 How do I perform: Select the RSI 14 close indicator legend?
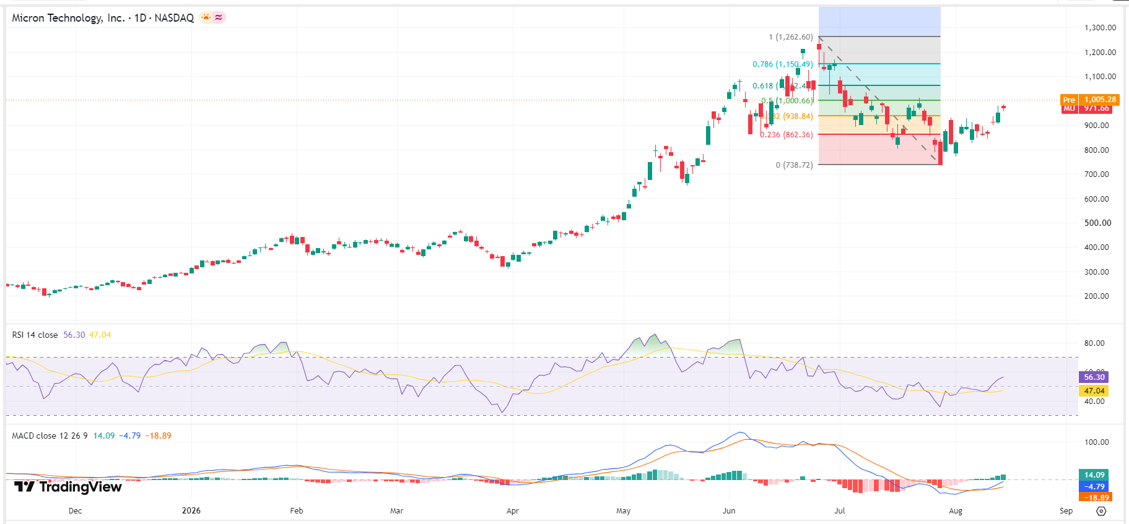pyautogui.click(x=35, y=335)
